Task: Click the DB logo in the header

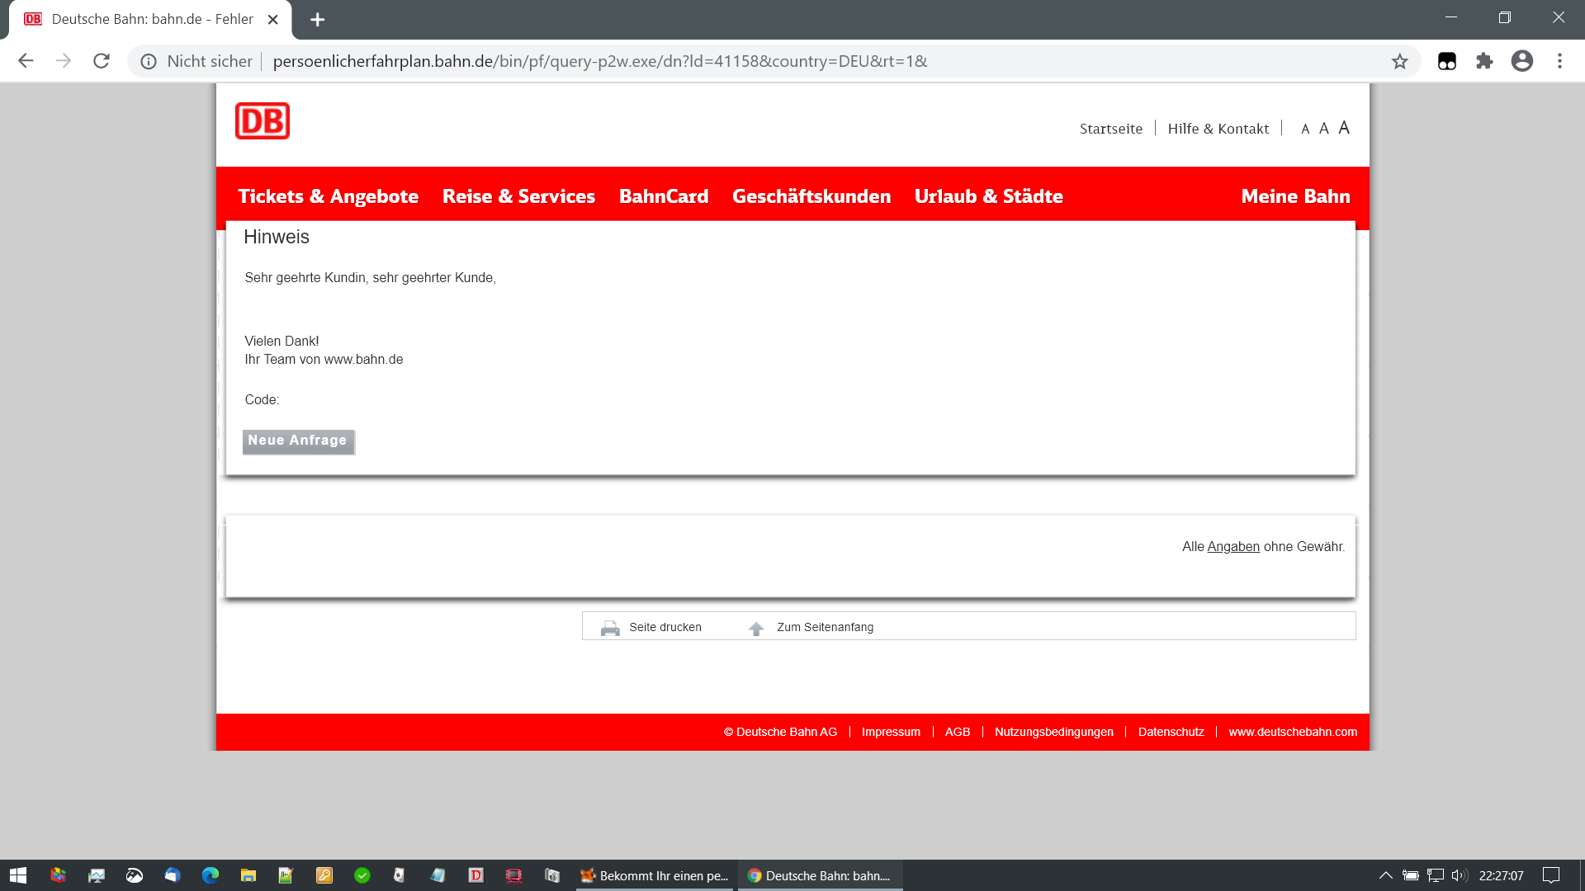Action: click(x=263, y=121)
